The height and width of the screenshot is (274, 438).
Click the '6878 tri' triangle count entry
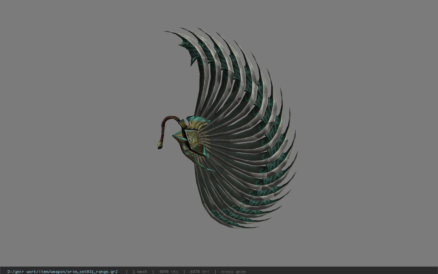(x=199, y=272)
